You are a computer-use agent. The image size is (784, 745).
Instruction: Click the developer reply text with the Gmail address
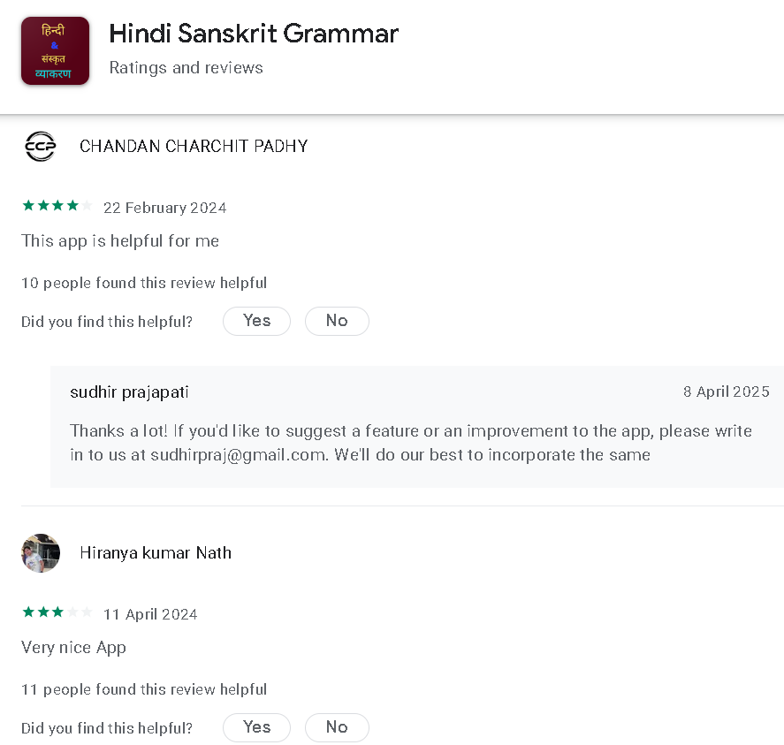[411, 444]
